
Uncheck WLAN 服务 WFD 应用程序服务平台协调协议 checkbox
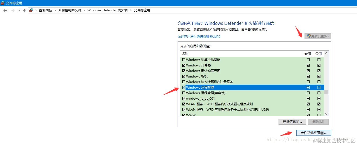tap(184, 110)
